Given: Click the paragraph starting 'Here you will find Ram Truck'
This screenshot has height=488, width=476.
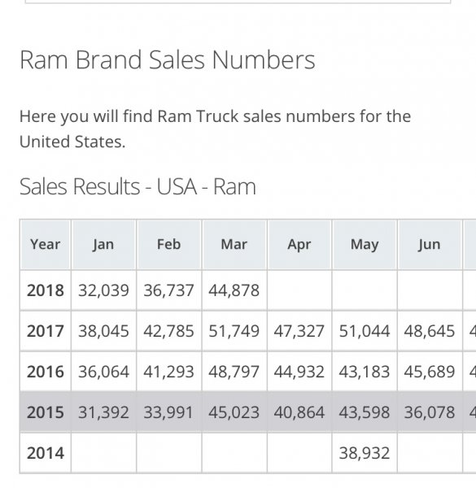Looking at the screenshot, I should pyautogui.click(x=215, y=129).
